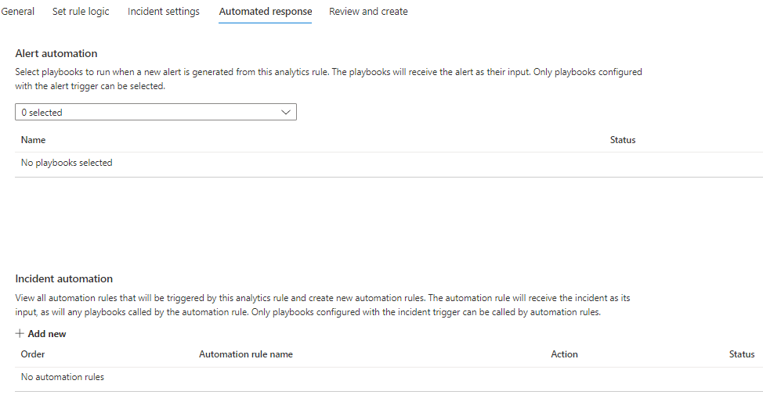The width and height of the screenshot is (763, 402).
Task: Click the plus icon beside Add new
Action: click(20, 334)
